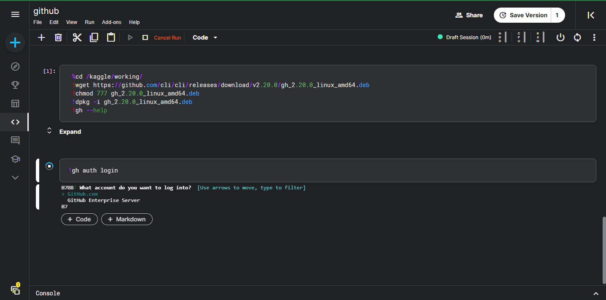Click the Save Version button

pos(523,15)
